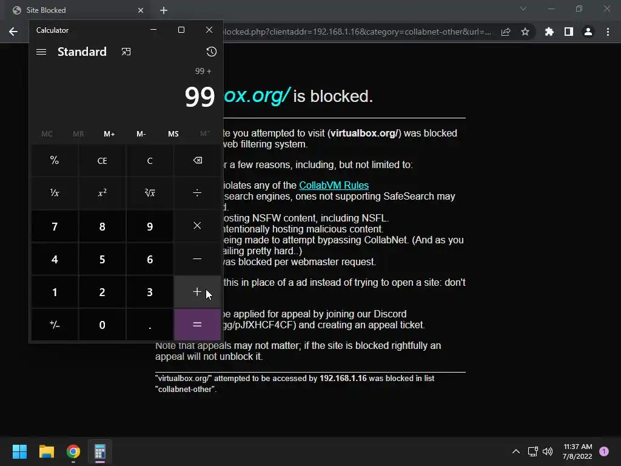Go back in Chrome
Image resolution: width=621 pixels, height=466 pixels.
coord(13,32)
